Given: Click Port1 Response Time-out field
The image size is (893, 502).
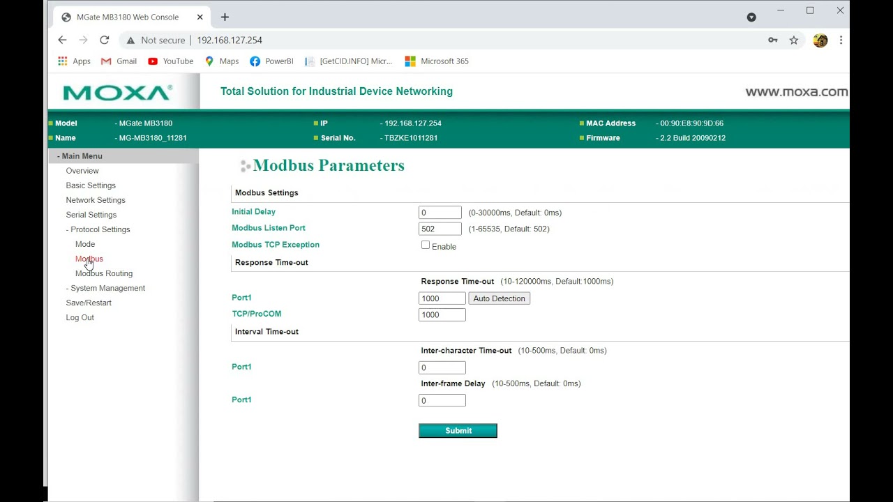Looking at the screenshot, I should (x=442, y=298).
